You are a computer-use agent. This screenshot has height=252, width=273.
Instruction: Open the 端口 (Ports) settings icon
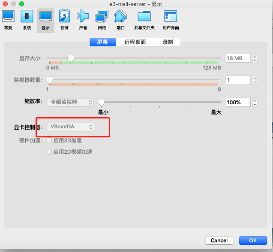click(x=120, y=20)
